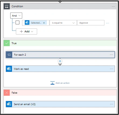Open the Mark as read ellipsis menu
This screenshot has width=119, height=115.
[x=111, y=69]
